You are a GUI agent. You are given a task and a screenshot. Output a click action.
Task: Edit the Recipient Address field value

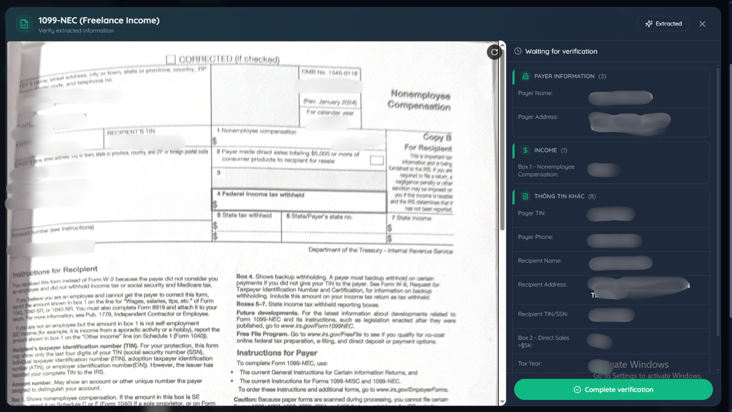(x=639, y=288)
